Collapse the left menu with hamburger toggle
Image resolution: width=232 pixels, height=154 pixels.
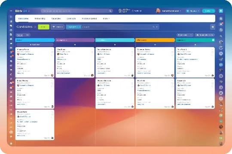tap(11, 11)
